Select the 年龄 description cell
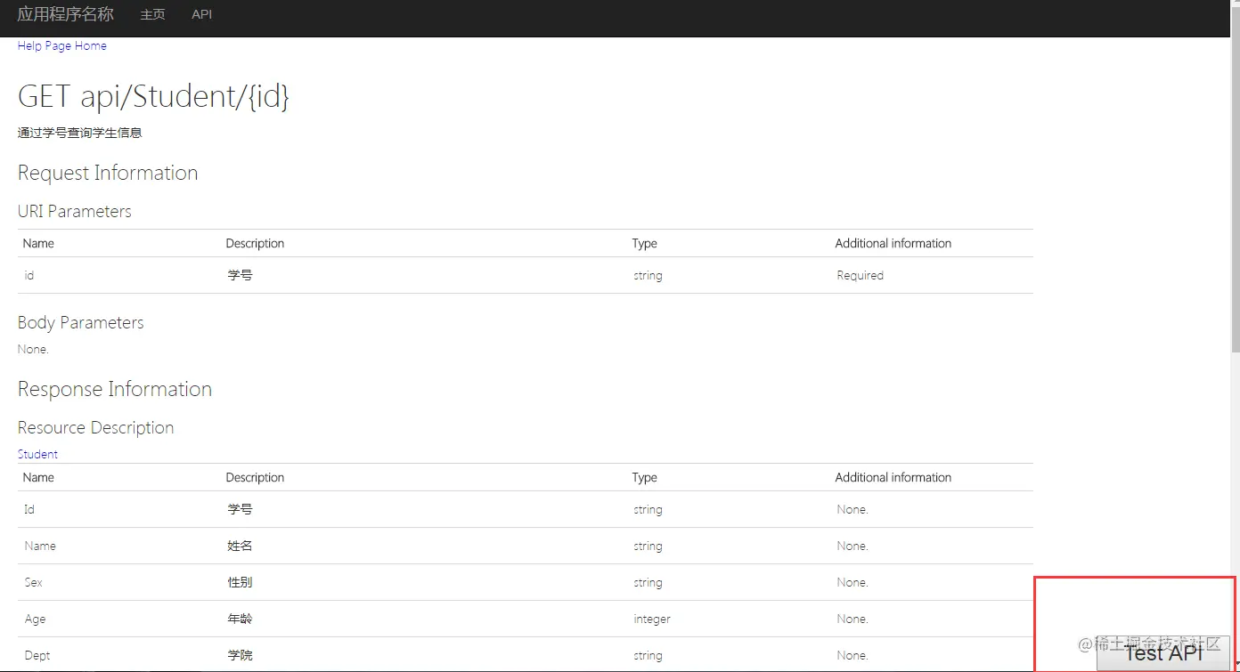 pyautogui.click(x=240, y=619)
